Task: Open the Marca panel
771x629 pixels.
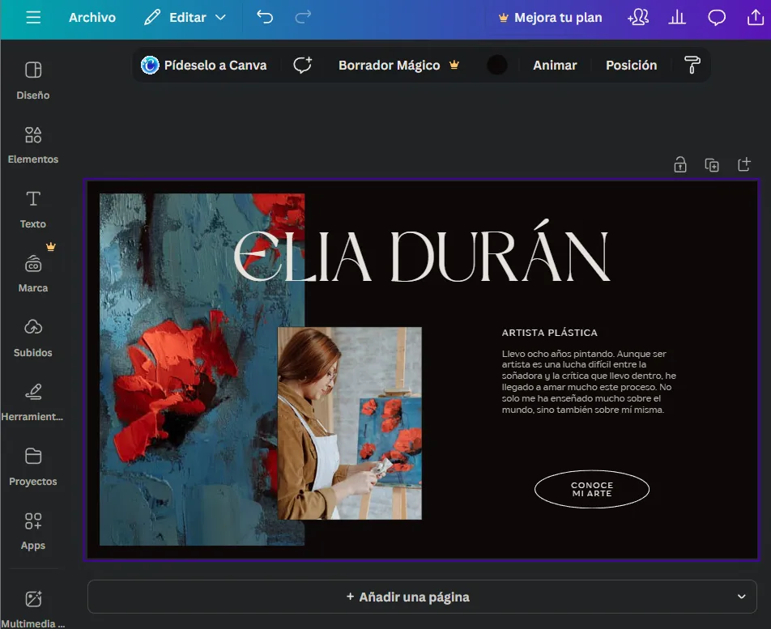Action: tap(32, 271)
